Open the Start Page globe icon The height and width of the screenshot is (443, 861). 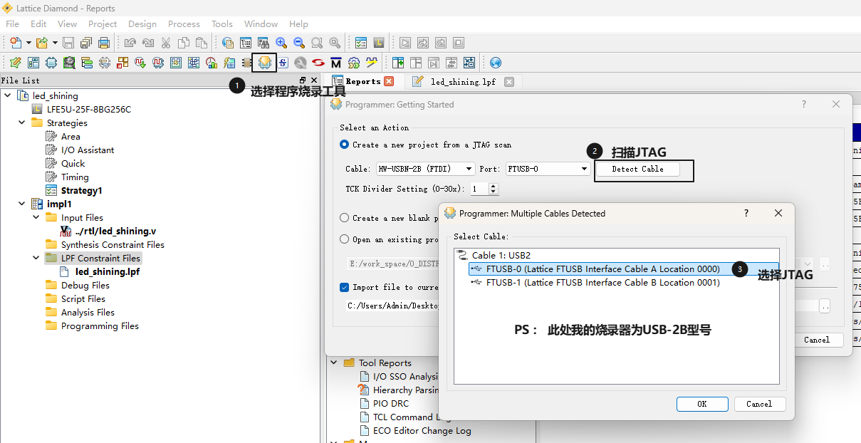click(x=496, y=63)
